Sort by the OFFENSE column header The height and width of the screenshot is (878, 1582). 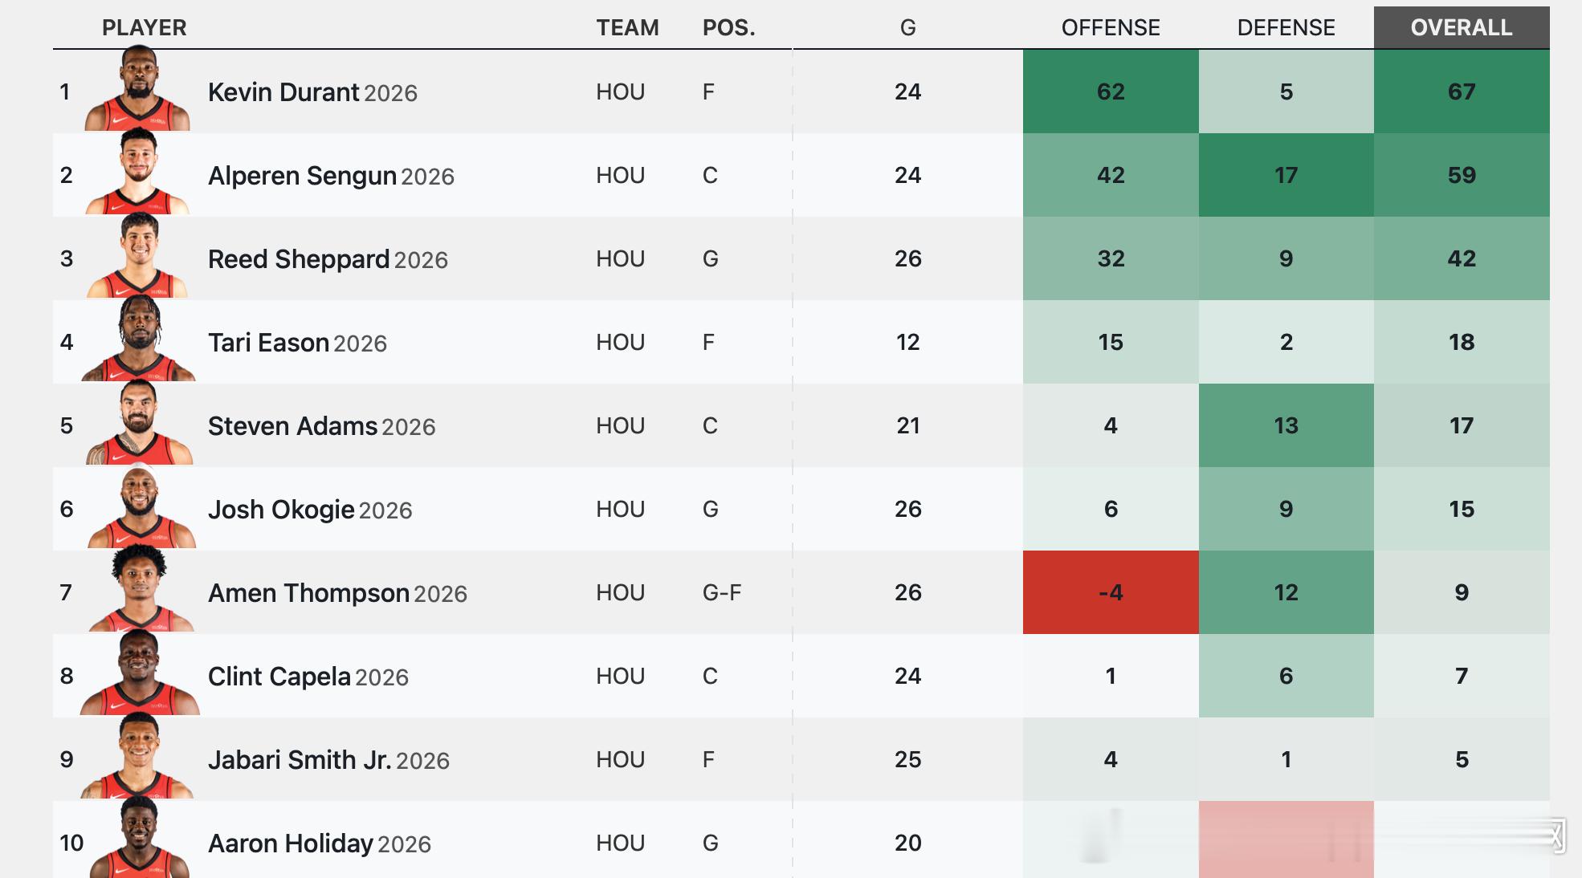(1110, 27)
